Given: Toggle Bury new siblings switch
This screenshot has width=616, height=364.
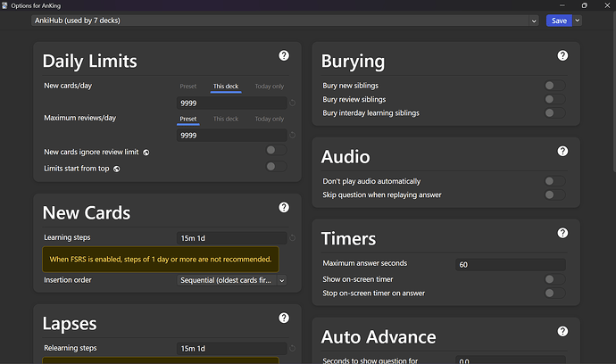Looking at the screenshot, I should coord(554,86).
